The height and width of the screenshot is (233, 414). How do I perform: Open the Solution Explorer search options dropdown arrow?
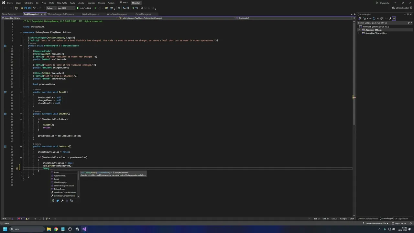(x=411, y=23)
